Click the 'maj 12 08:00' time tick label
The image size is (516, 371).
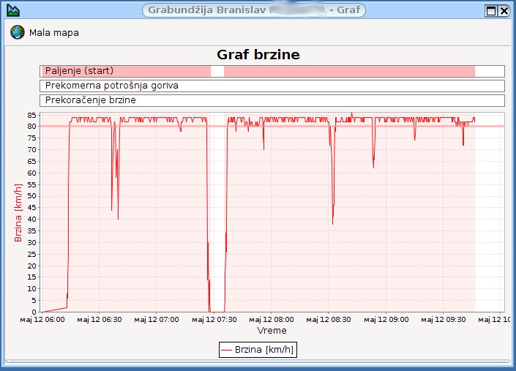[272, 319]
